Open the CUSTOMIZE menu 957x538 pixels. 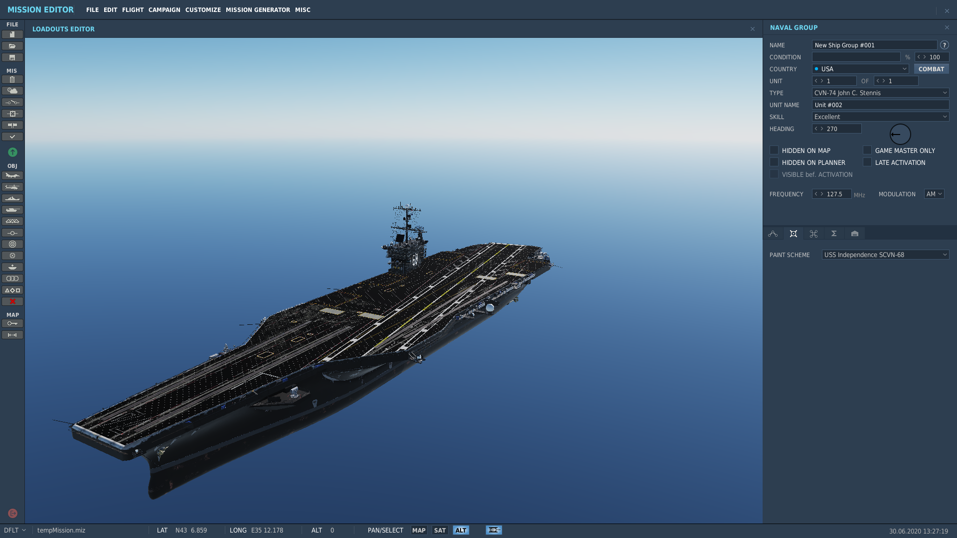(x=203, y=9)
